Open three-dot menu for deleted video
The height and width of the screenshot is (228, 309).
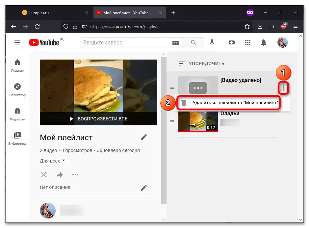[x=283, y=88]
